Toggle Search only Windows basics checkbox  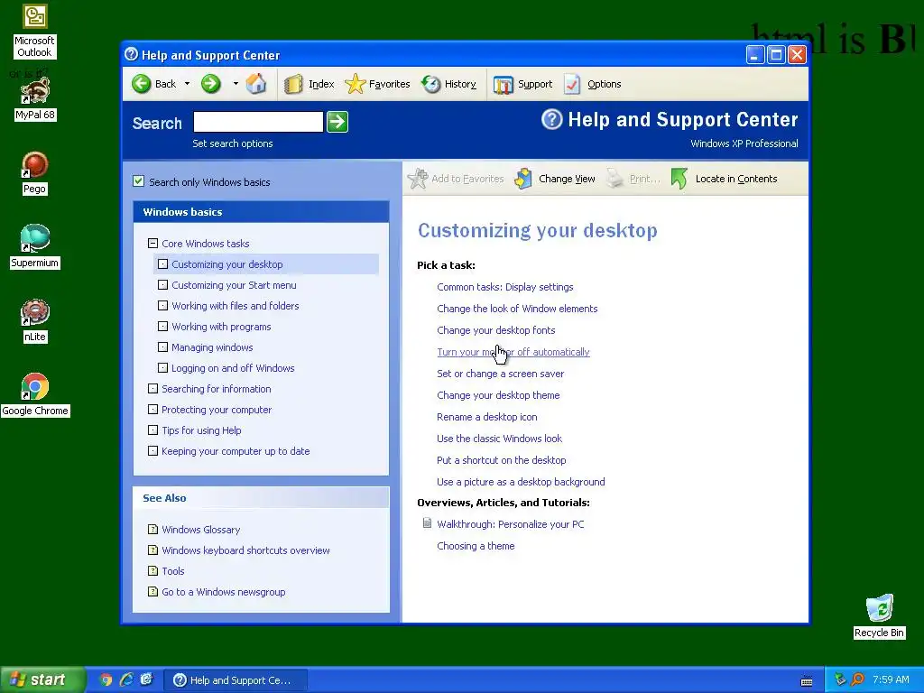pos(138,181)
